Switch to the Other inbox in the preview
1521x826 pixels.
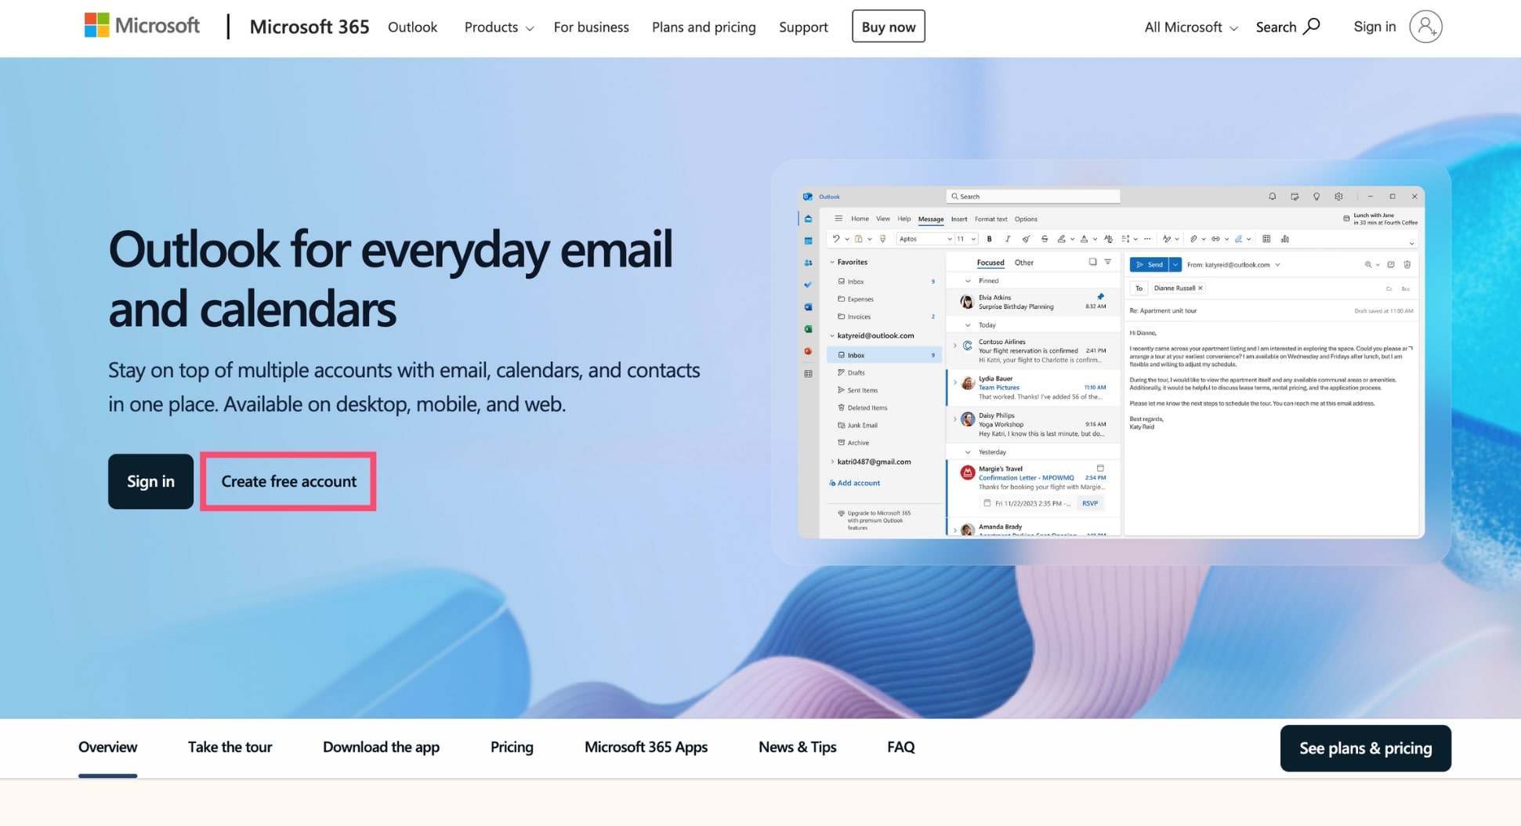click(x=1023, y=263)
